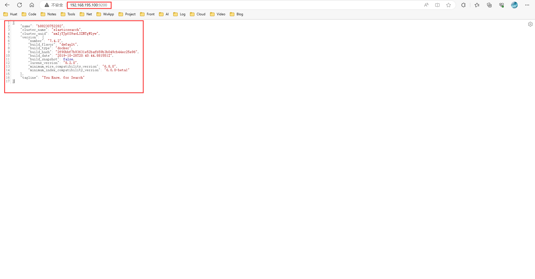
Task: Open the user profile avatar
Action: click(514, 5)
